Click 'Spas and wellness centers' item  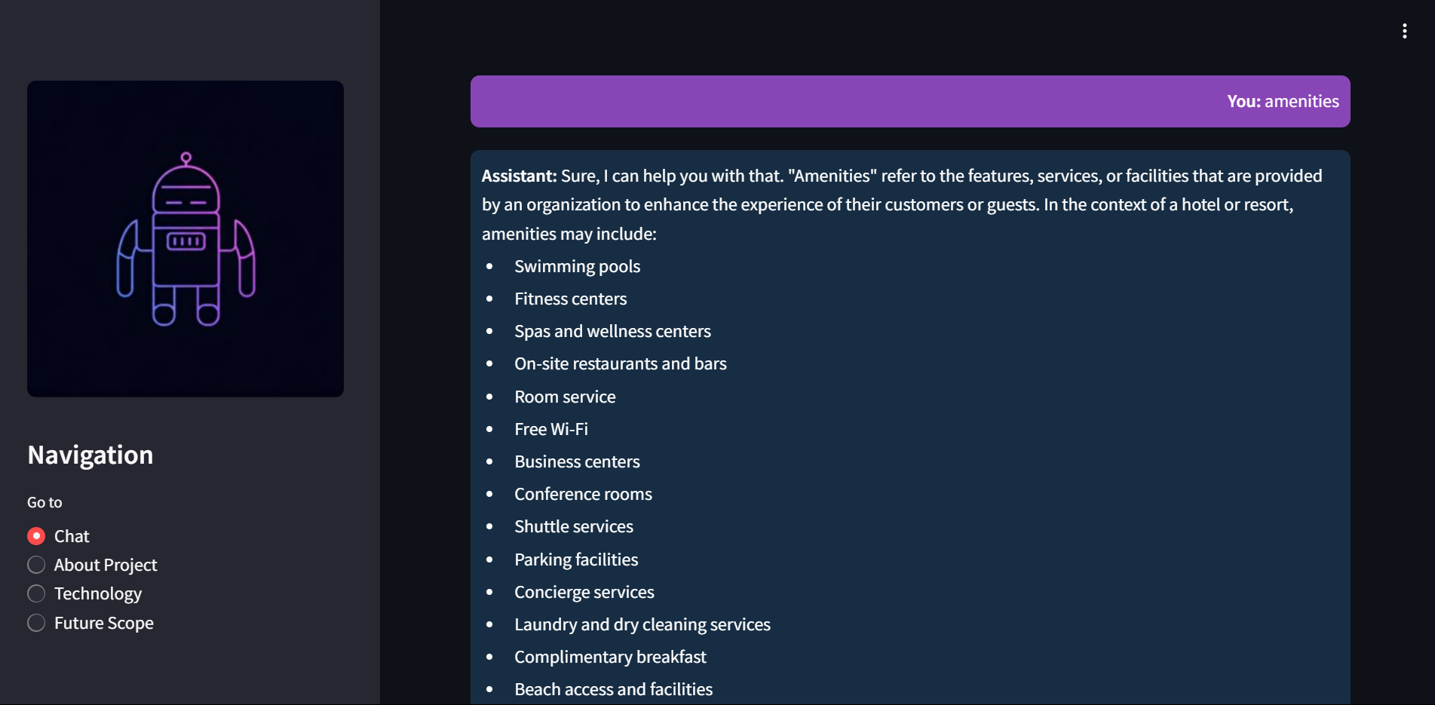click(612, 331)
